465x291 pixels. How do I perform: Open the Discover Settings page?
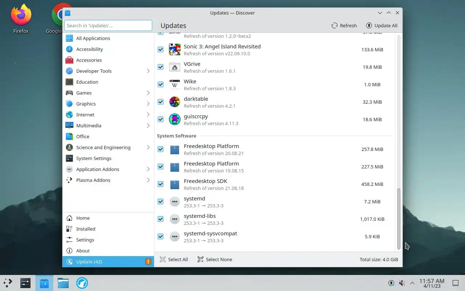[108, 240]
